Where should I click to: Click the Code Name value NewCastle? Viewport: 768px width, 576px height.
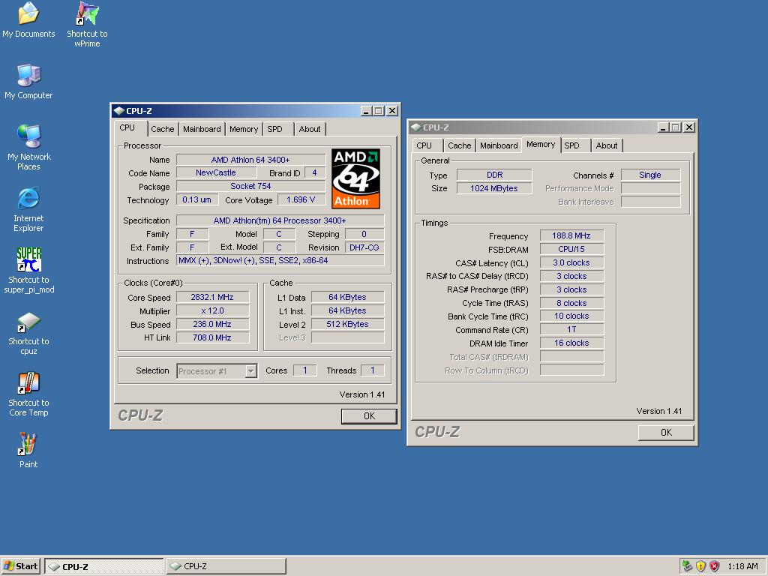(x=216, y=173)
